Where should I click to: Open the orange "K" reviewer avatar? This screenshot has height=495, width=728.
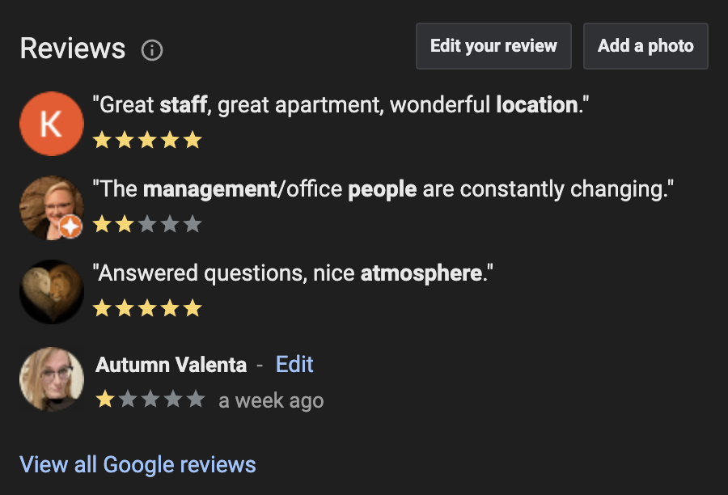(51, 123)
